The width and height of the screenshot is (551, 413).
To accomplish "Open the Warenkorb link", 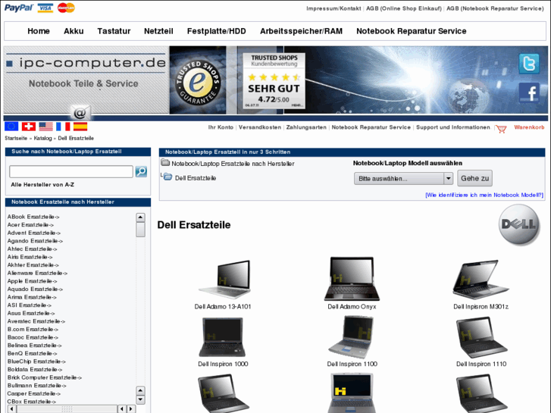I will (x=529, y=127).
